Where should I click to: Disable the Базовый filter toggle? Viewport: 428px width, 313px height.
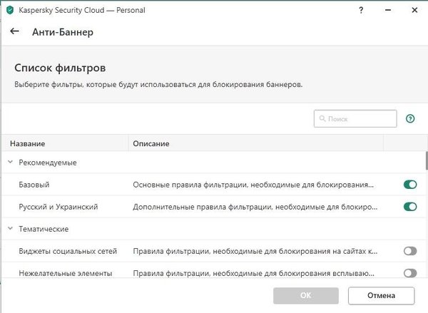tap(409, 185)
